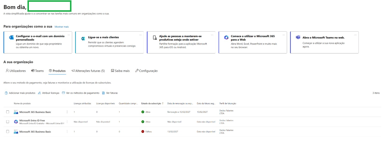Click the green status icon in the Entra ID row

(143, 122)
